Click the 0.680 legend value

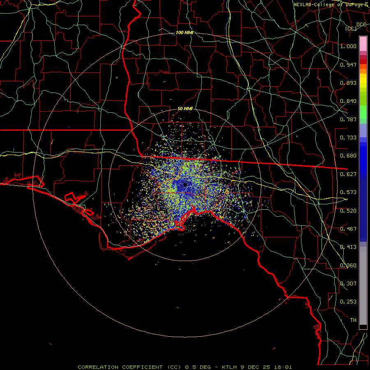click(x=348, y=156)
